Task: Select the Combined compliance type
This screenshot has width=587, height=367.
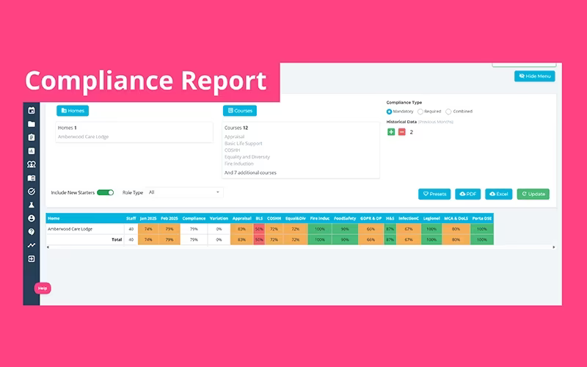Action: [x=448, y=112]
